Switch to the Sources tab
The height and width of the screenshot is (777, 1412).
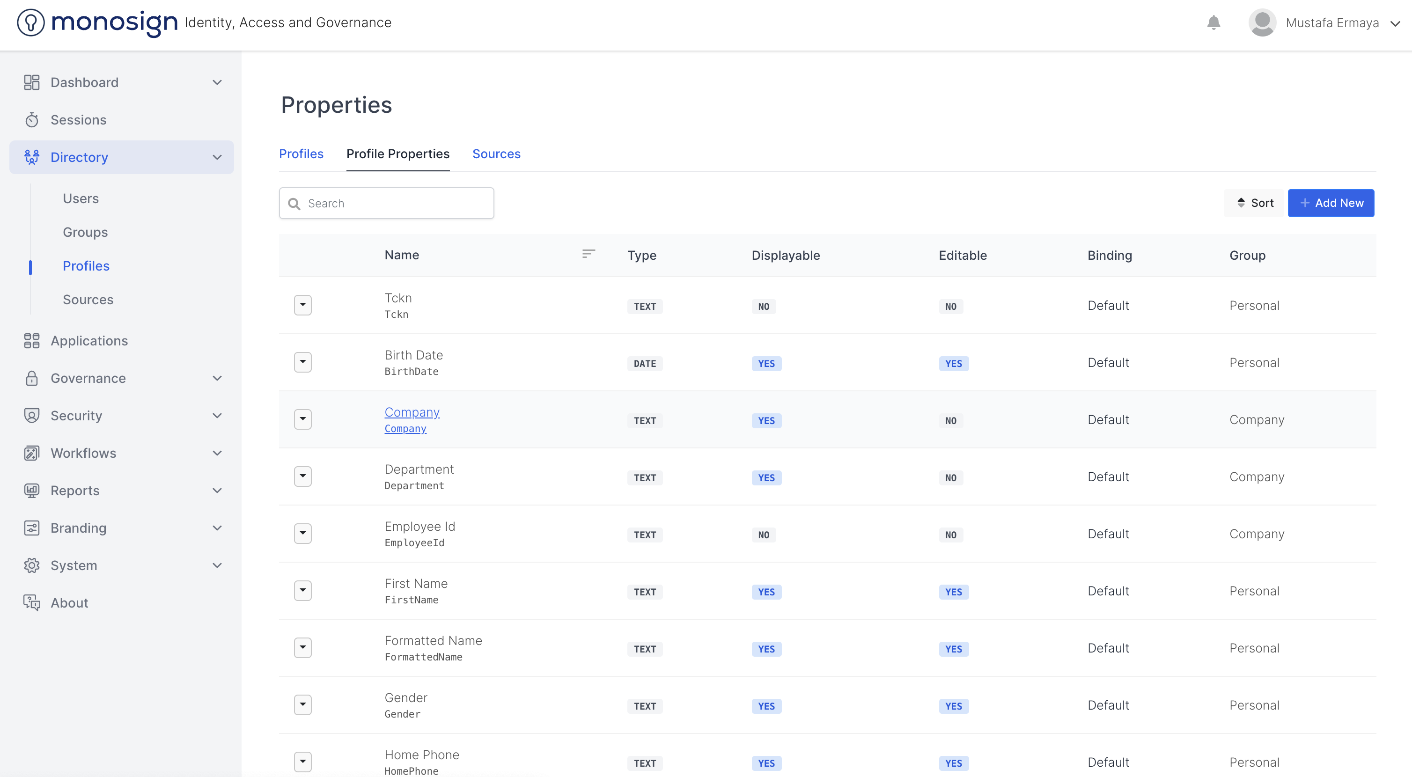(x=496, y=154)
